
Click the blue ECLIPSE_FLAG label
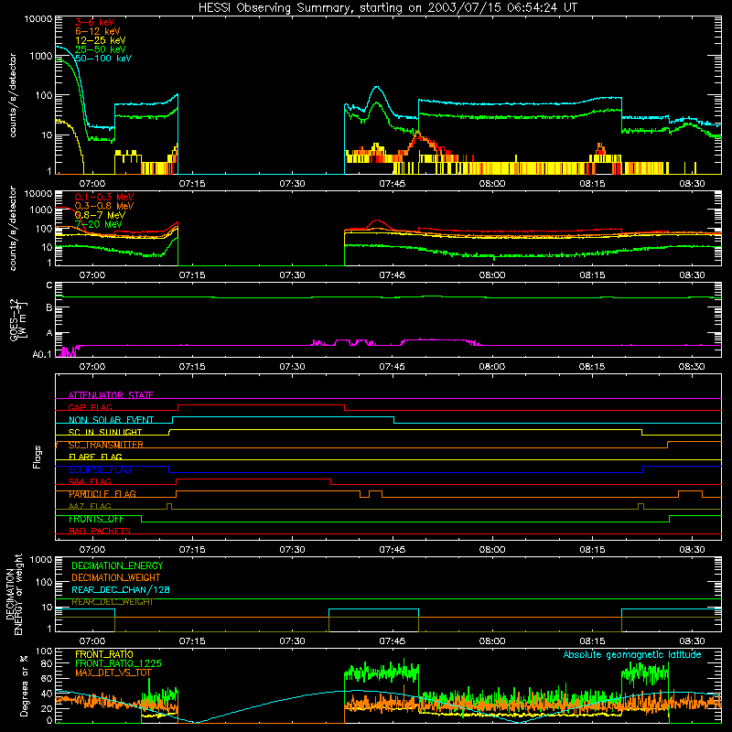(x=100, y=469)
